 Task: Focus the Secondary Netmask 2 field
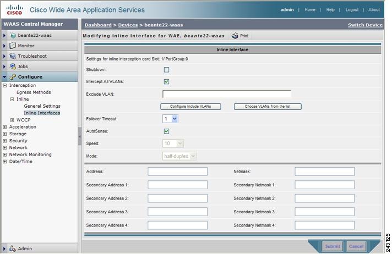tap(324, 198)
